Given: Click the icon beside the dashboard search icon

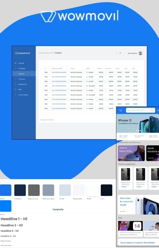Looking at the screenshot, I should [120, 53].
